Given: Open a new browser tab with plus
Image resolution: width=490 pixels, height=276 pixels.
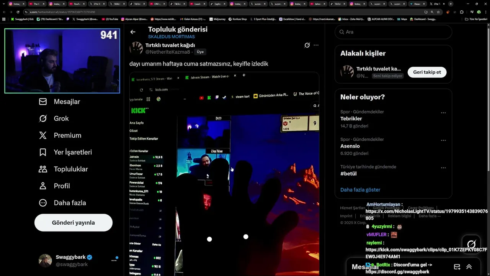Looking at the screenshot, I should coord(451,4).
